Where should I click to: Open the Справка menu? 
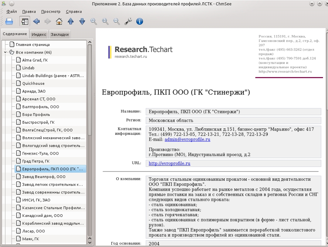click(74, 12)
